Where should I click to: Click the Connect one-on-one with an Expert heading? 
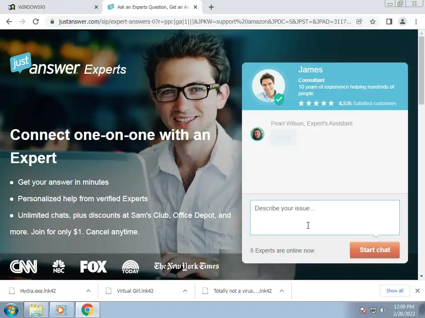[110, 146]
